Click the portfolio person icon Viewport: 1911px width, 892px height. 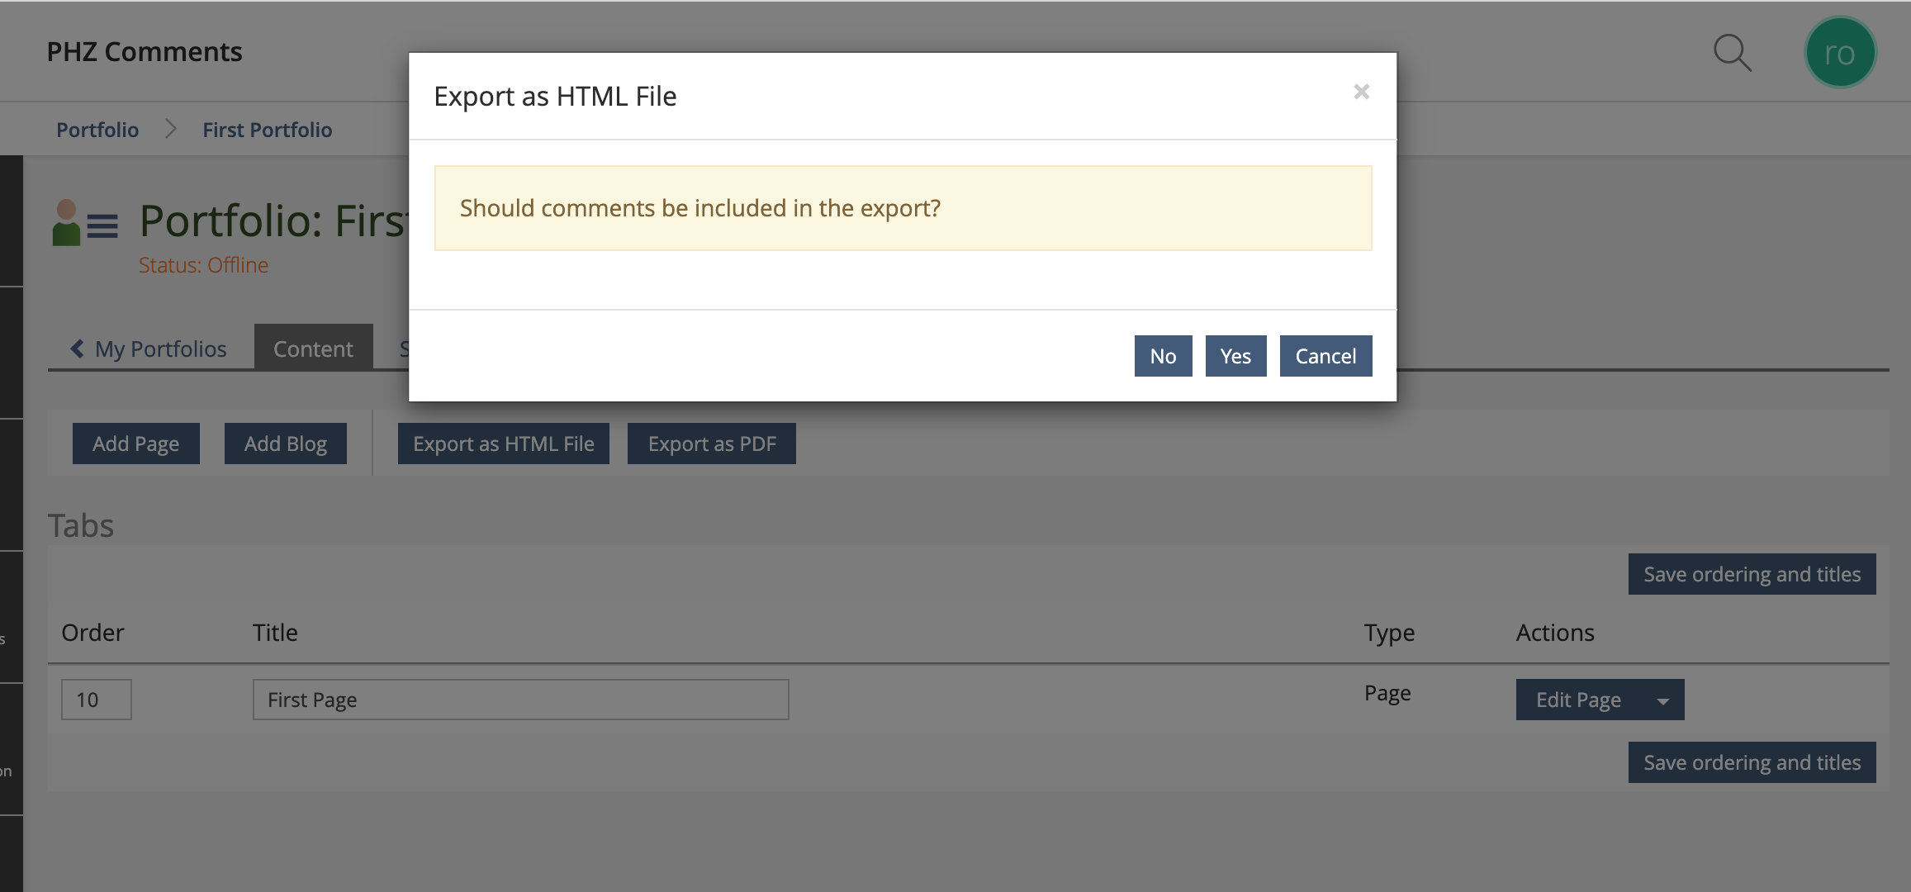pos(66,223)
